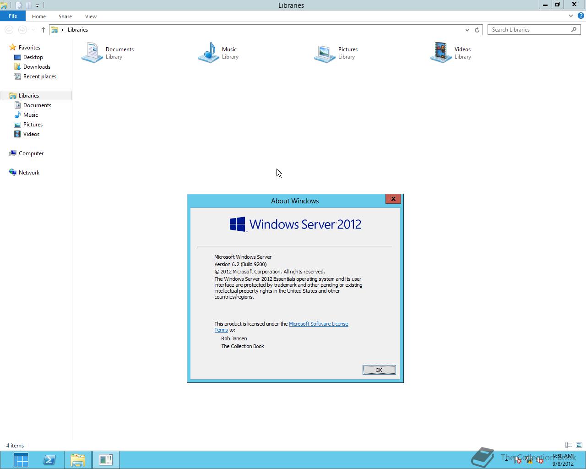Click the New folder quick access icon
The width and height of the screenshot is (586, 469).
[28, 5]
